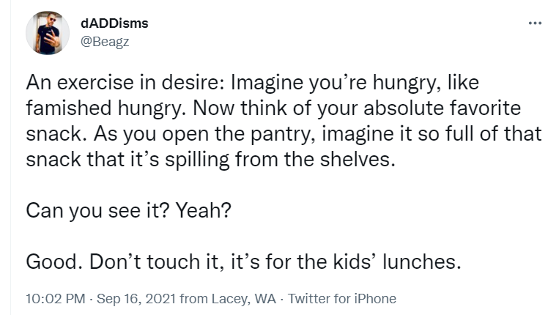Open the three-dot more options menu

tap(535, 23)
